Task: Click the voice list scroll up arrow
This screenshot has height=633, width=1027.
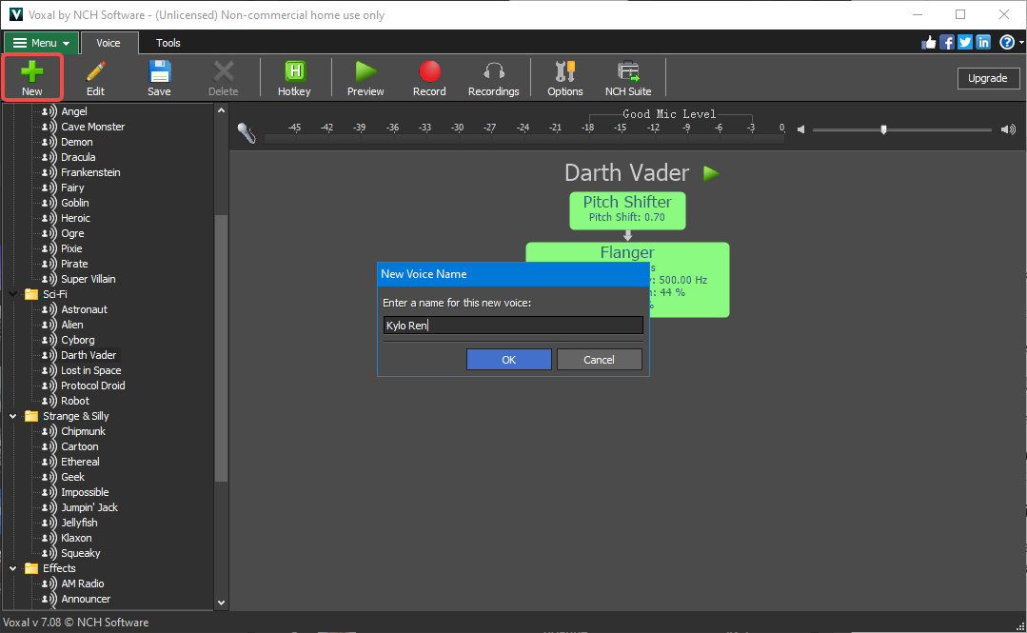Action: pyautogui.click(x=222, y=110)
